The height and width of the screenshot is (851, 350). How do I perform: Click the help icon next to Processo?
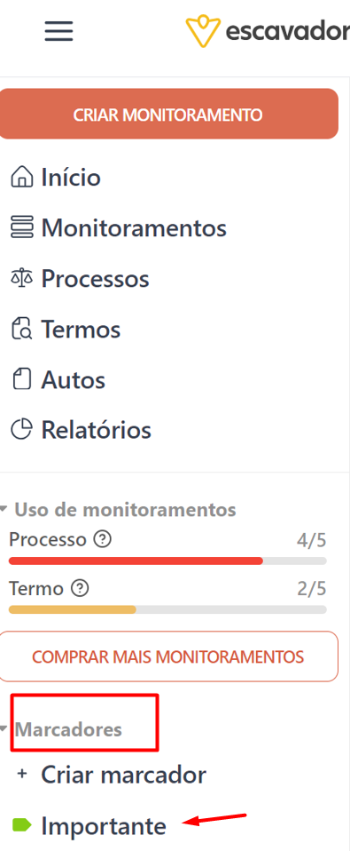pos(102,539)
